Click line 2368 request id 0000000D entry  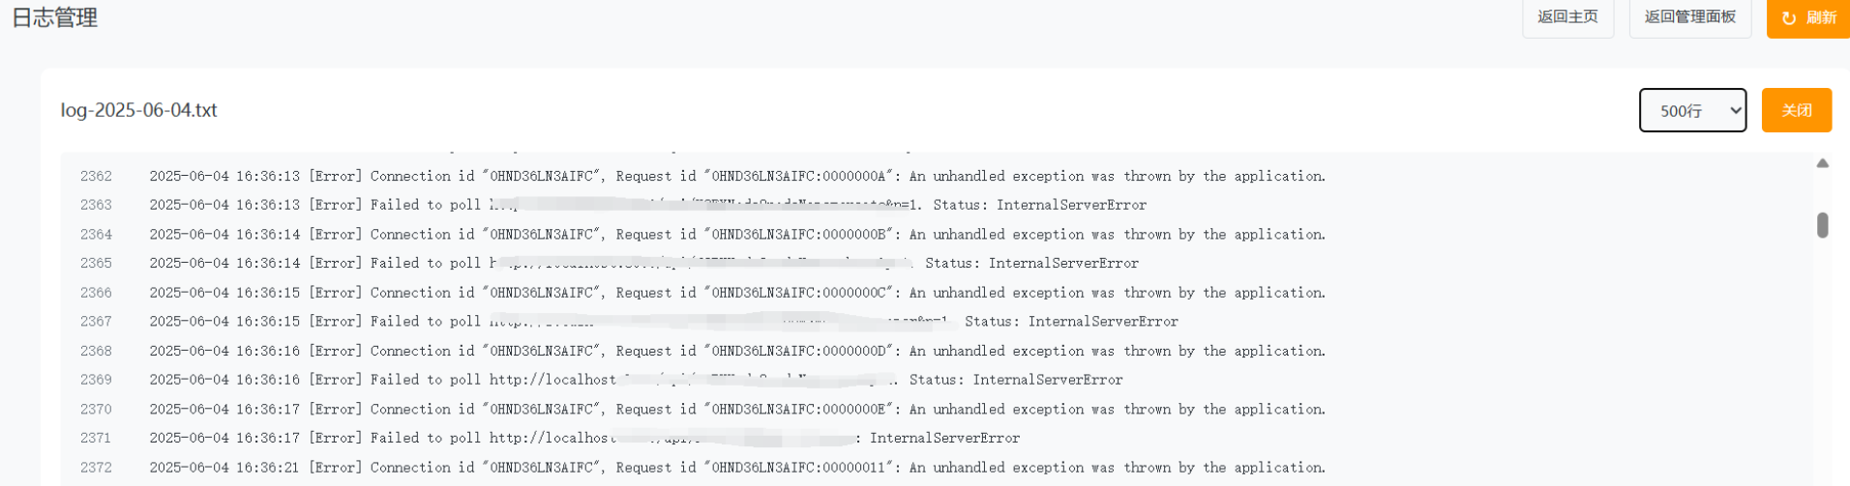click(x=737, y=351)
